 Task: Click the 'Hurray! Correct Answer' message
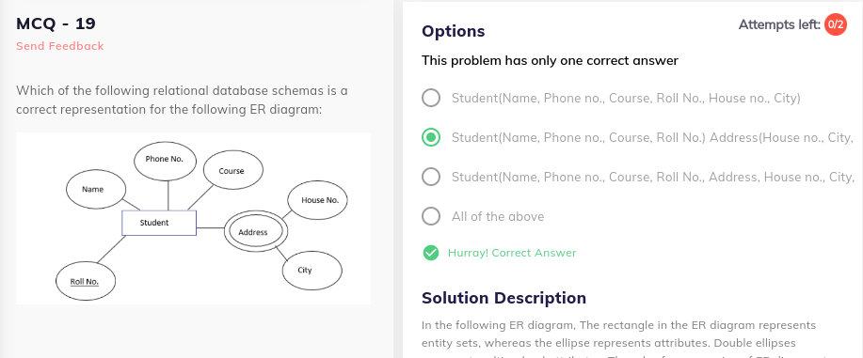pyautogui.click(x=512, y=253)
